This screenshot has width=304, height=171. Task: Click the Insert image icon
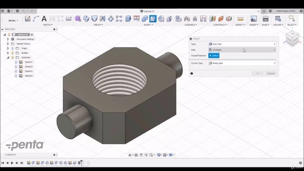(x=254, y=19)
